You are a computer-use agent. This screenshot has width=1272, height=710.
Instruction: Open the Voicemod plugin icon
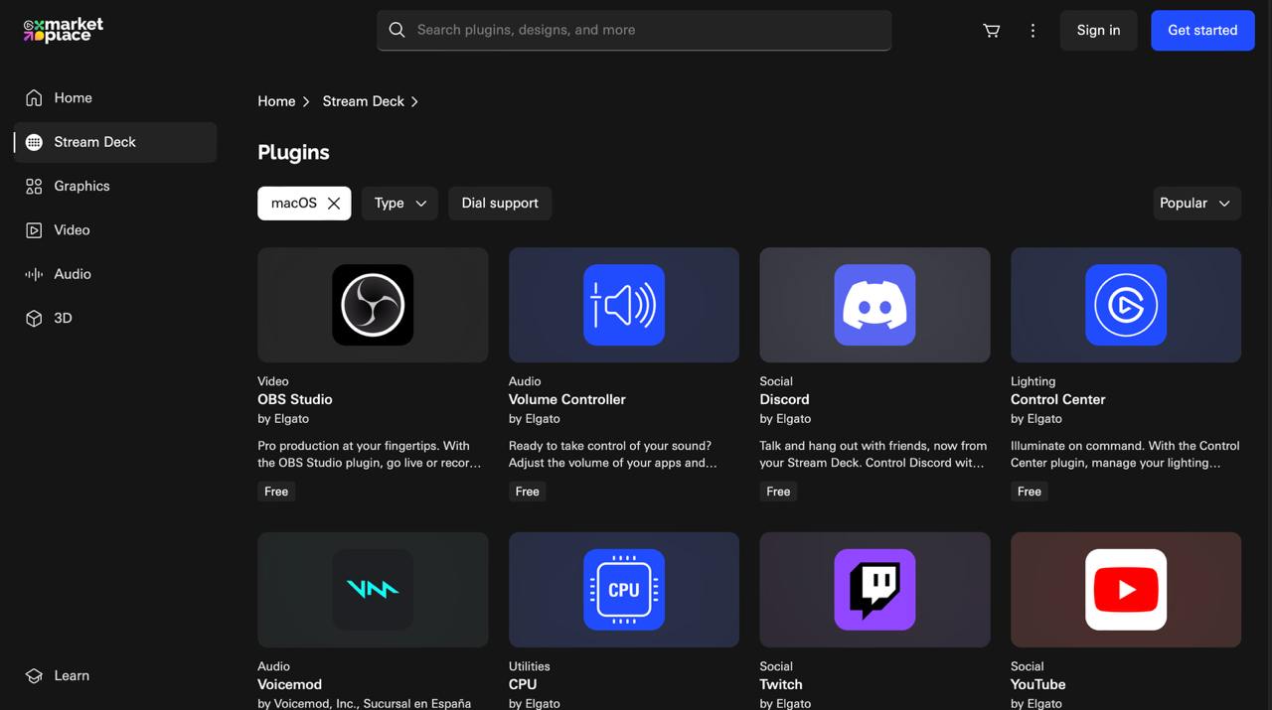click(x=373, y=590)
